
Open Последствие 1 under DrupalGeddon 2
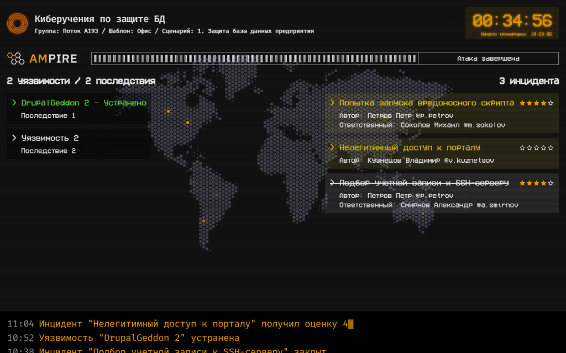tap(48, 116)
